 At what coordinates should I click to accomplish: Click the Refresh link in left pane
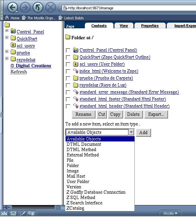click(19, 72)
